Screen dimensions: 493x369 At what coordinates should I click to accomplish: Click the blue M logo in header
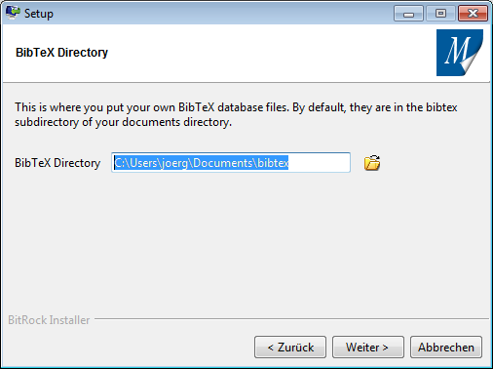coord(460,53)
